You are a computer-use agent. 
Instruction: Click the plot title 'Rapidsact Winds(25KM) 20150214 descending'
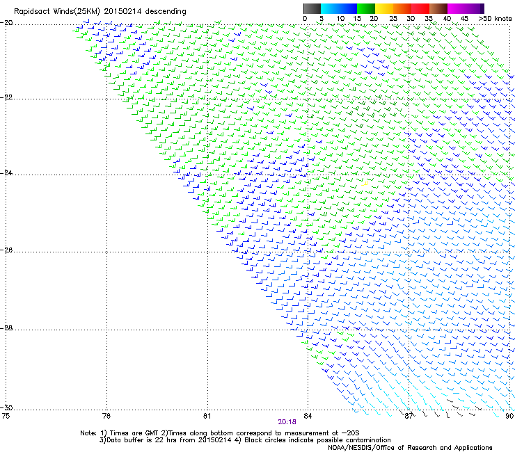[x=100, y=12]
